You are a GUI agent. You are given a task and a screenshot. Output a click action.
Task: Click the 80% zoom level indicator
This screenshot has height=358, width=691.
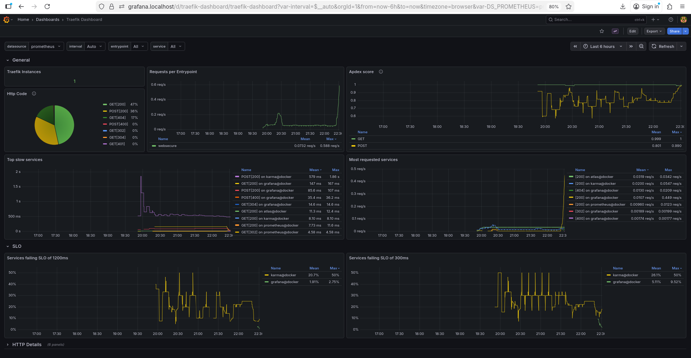(554, 6)
